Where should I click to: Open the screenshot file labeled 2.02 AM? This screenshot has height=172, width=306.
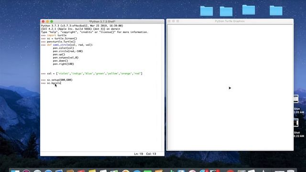point(296,99)
